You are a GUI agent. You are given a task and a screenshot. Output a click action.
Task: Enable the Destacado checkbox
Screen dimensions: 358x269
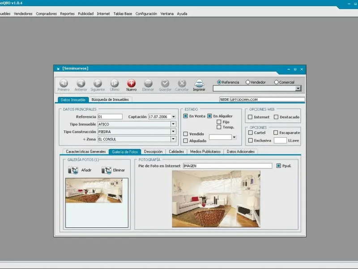(276, 117)
